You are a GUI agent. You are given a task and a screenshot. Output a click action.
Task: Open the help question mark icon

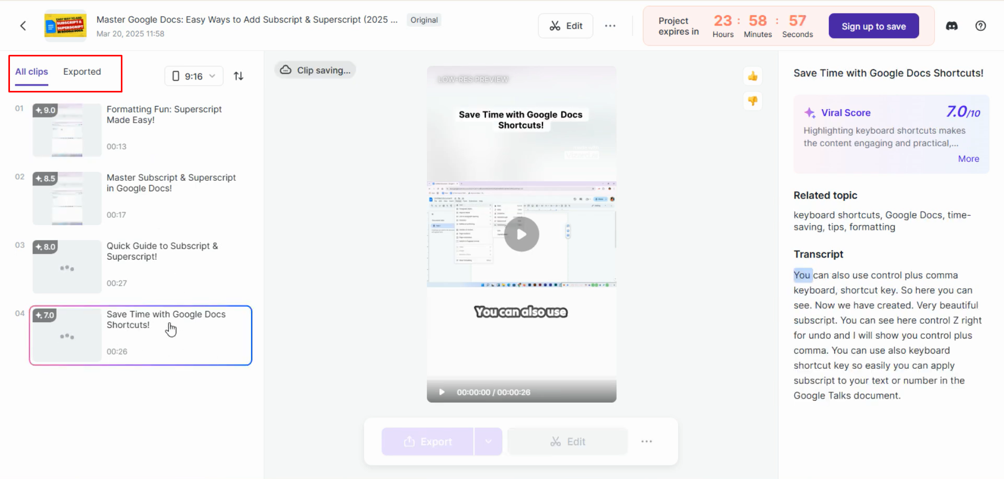tap(980, 26)
